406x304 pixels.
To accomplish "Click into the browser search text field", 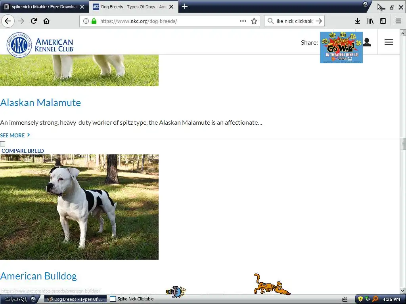I will [x=295, y=21].
